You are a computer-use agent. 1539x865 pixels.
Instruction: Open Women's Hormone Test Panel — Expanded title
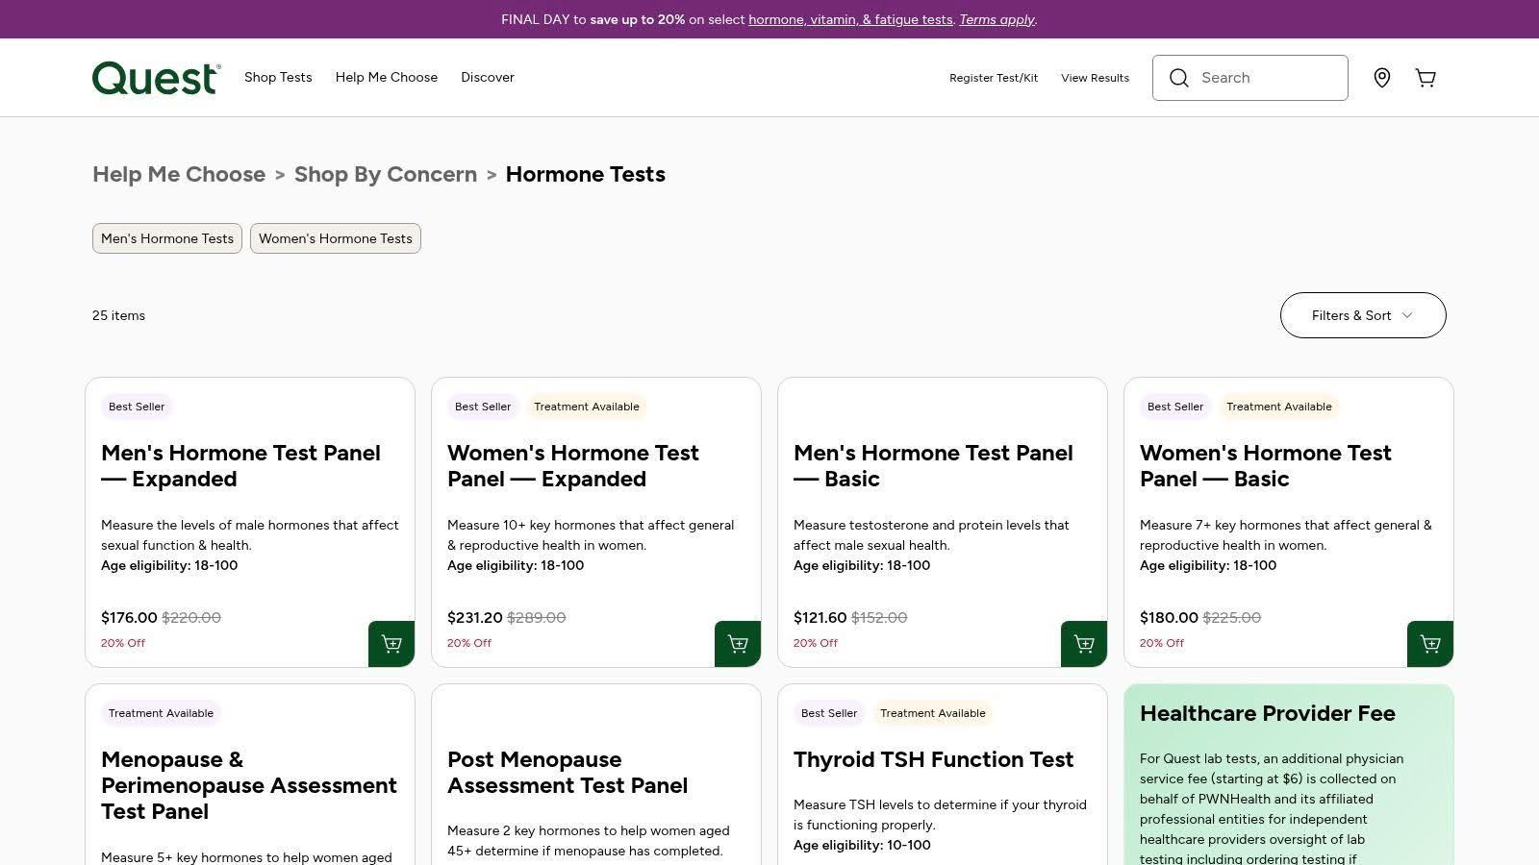tap(573, 466)
